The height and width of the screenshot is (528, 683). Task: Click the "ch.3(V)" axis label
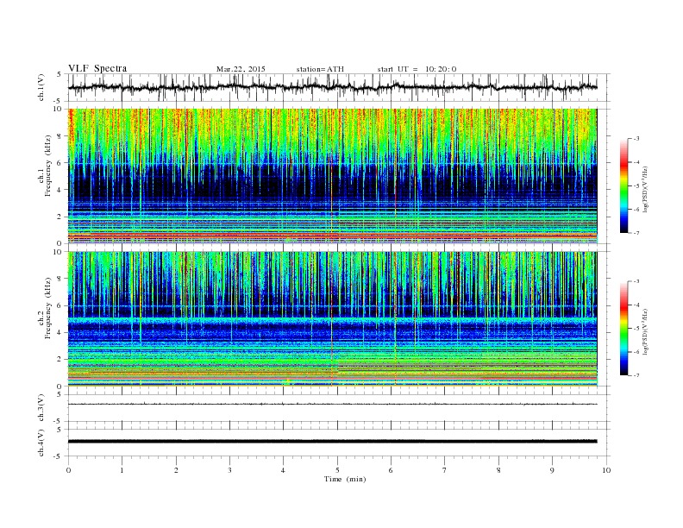41,408
